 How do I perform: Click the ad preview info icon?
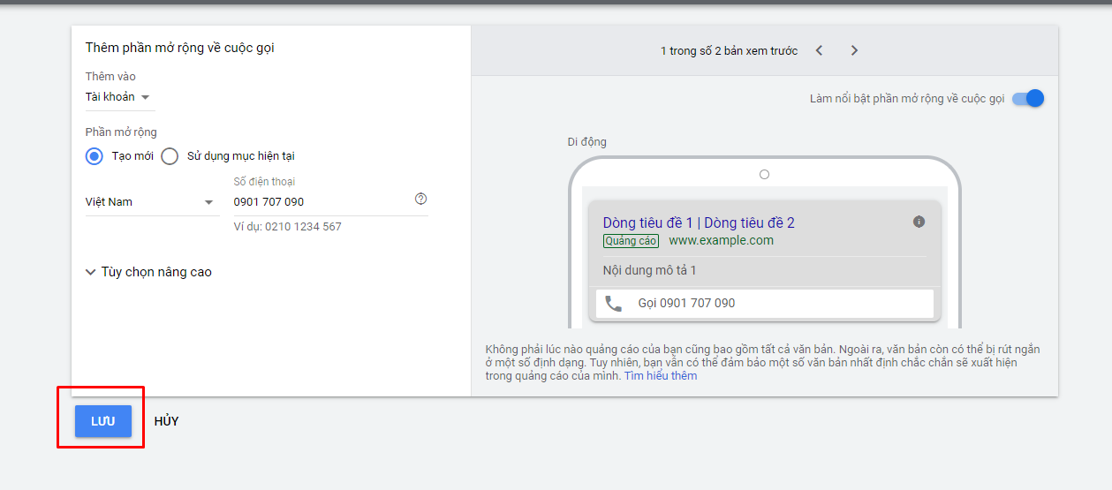pyautogui.click(x=919, y=222)
